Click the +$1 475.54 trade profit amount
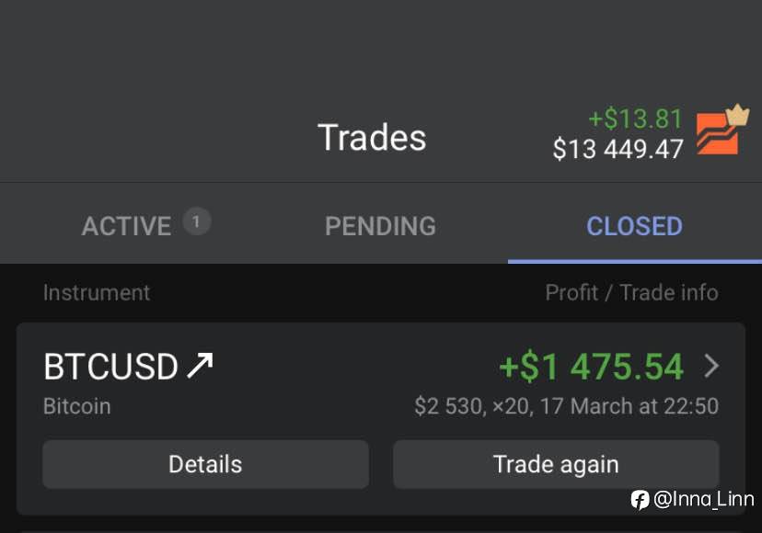 click(x=591, y=367)
